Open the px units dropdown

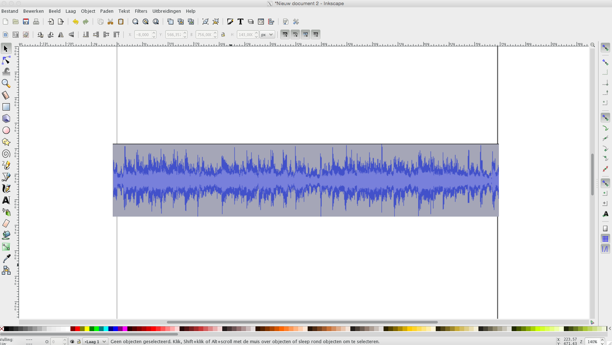pyautogui.click(x=267, y=35)
